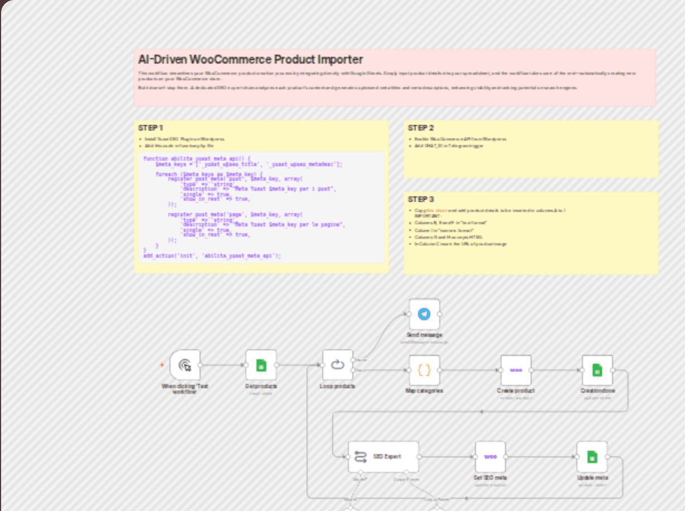The height and width of the screenshot is (511, 685).
Task: Click the output port of Send message node
Action: click(440, 314)
